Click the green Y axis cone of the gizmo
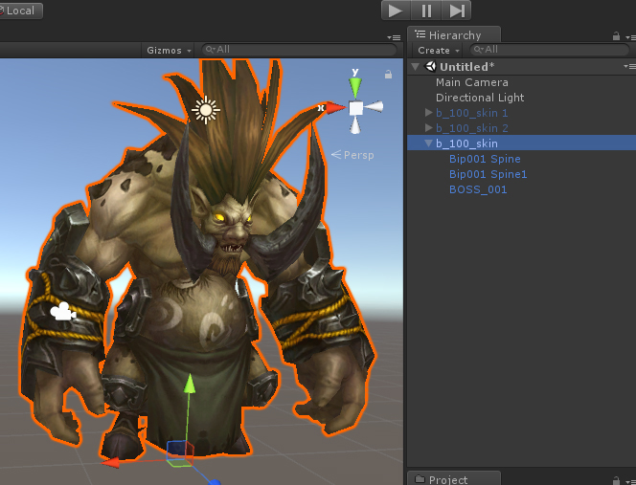The image size is (636, 485). point(355,87)
